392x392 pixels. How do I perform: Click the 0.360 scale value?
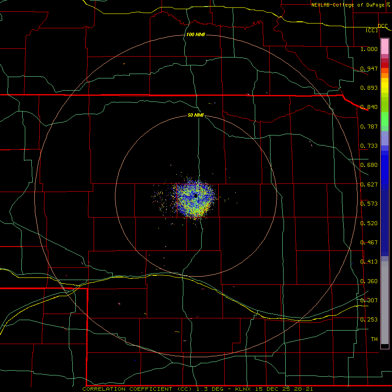point(369,281)
